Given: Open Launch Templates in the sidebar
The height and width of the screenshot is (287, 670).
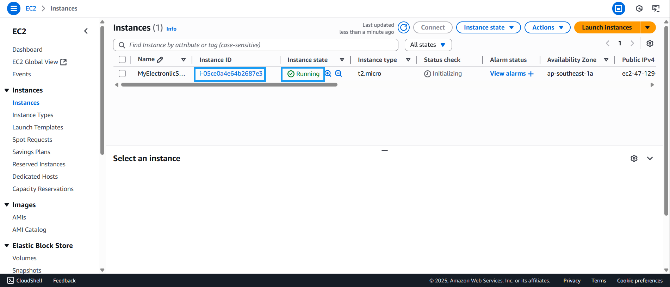Looking at the screenshot, I should (x=38, y=127).
